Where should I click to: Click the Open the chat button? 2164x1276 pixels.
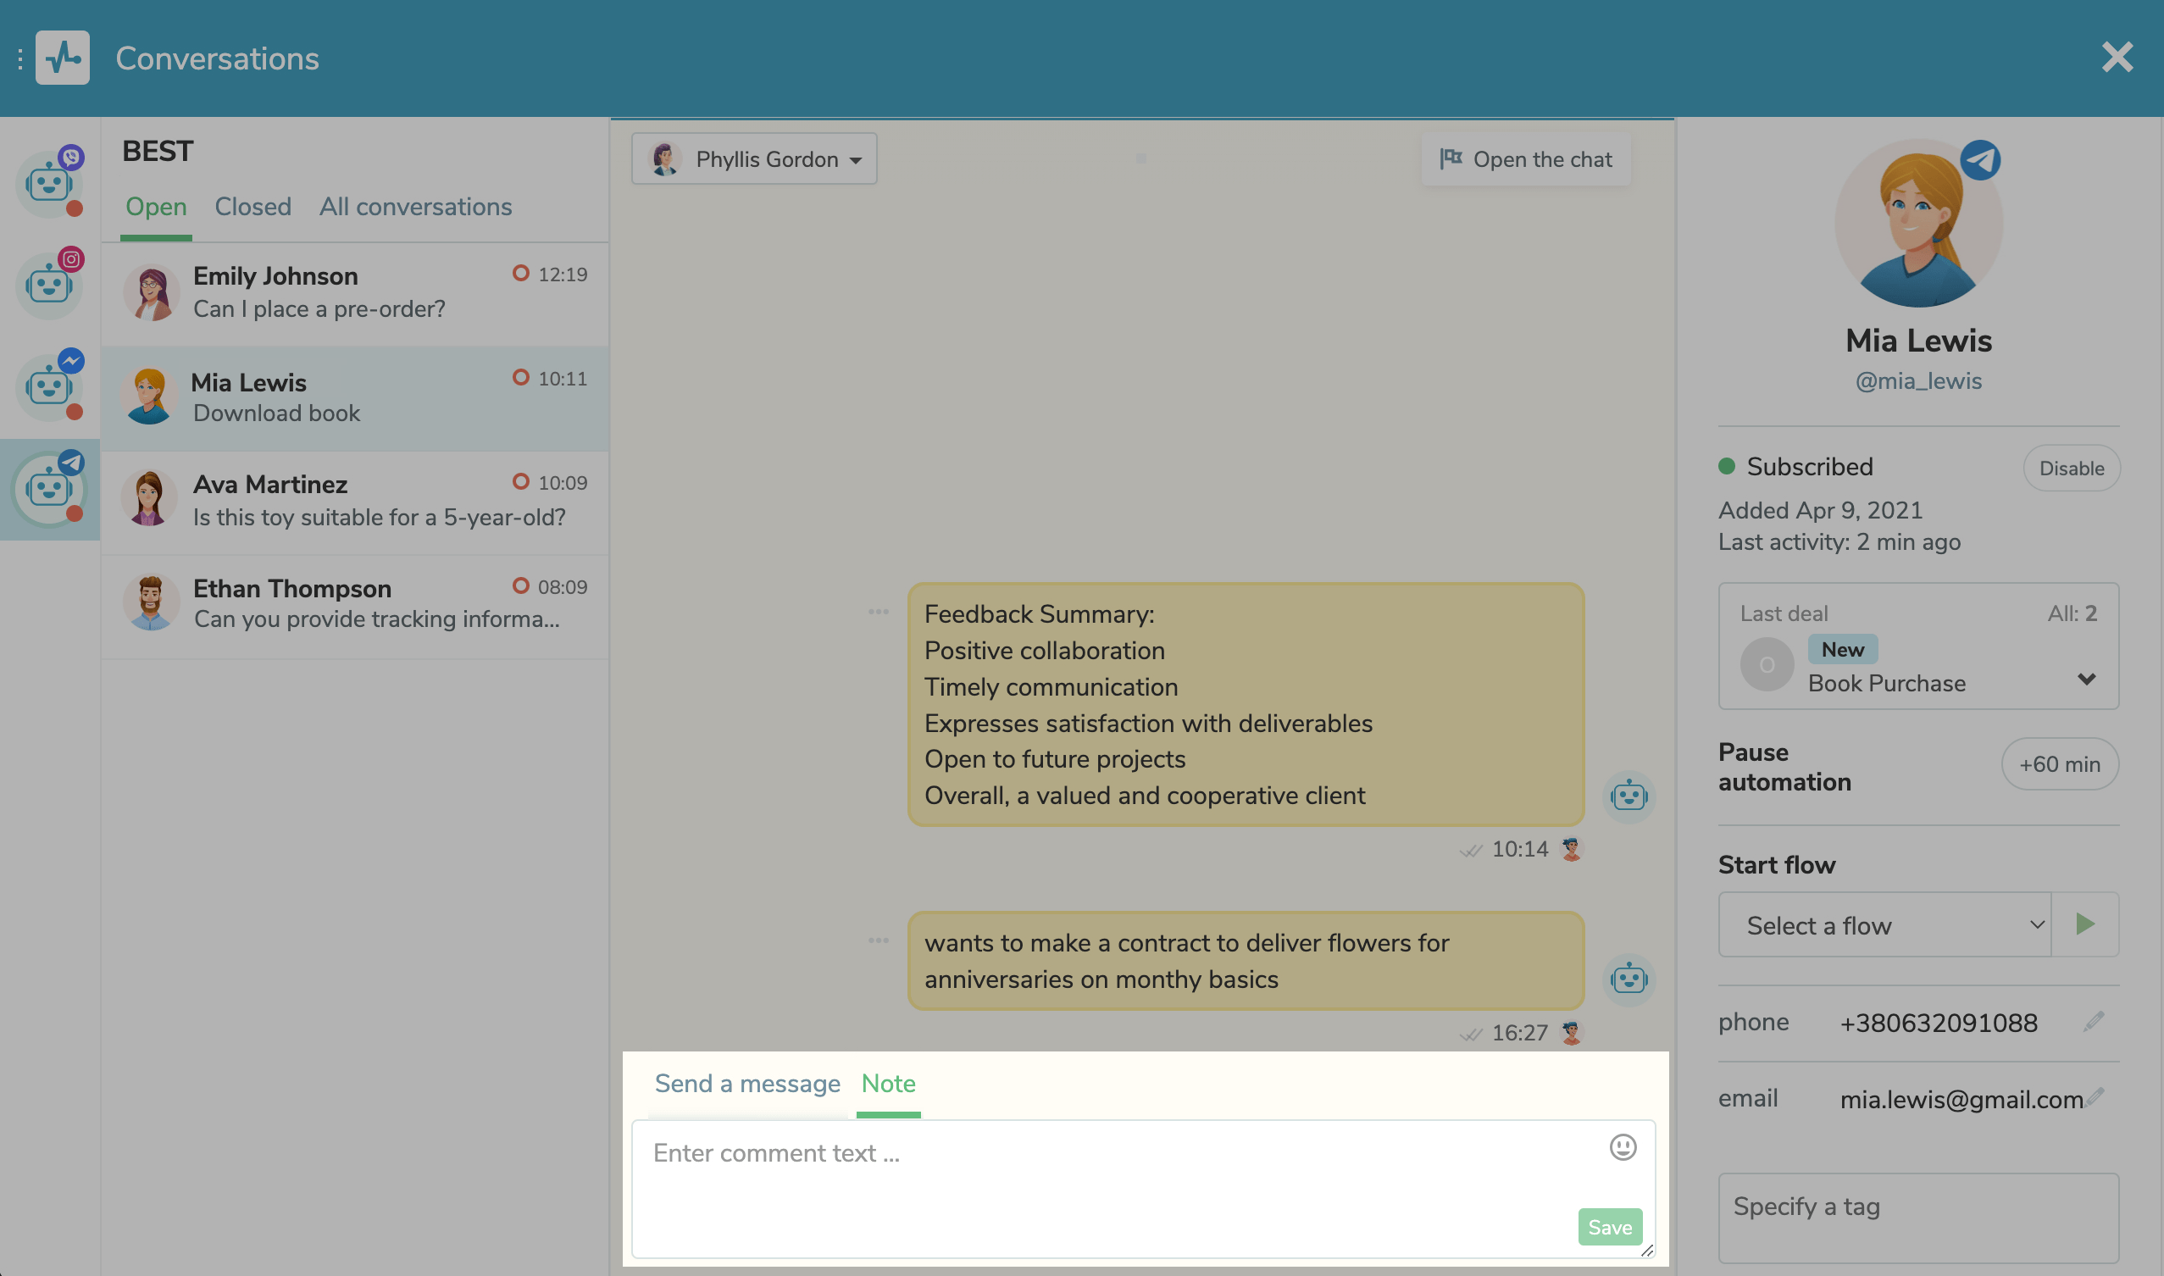1526,159
